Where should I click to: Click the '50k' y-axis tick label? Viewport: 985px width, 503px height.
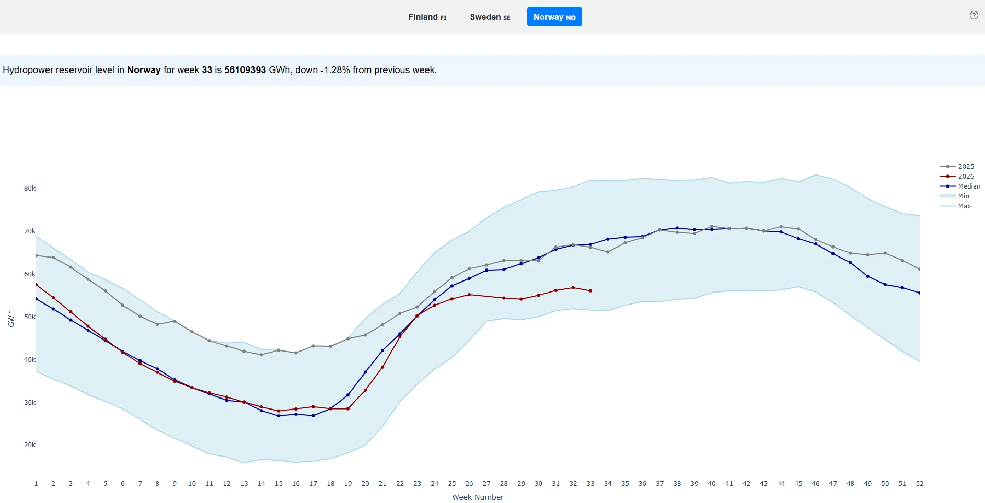(30, 317)
